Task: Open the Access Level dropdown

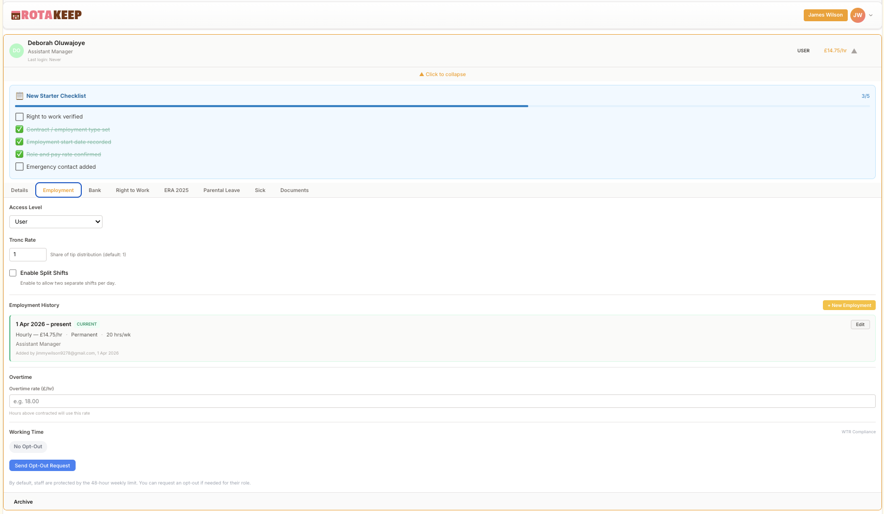Action: 56,222
